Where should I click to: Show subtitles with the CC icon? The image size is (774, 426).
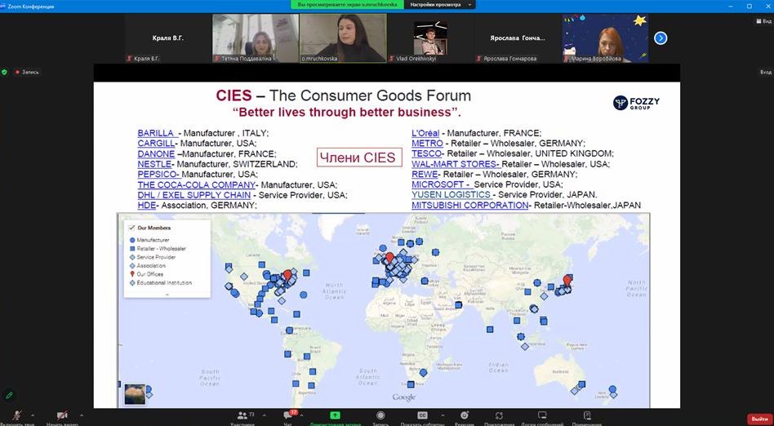pos(422,415)
